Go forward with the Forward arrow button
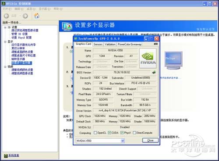Image resolution: width=219 pixels, height=161 pixels. coord(25,16)
